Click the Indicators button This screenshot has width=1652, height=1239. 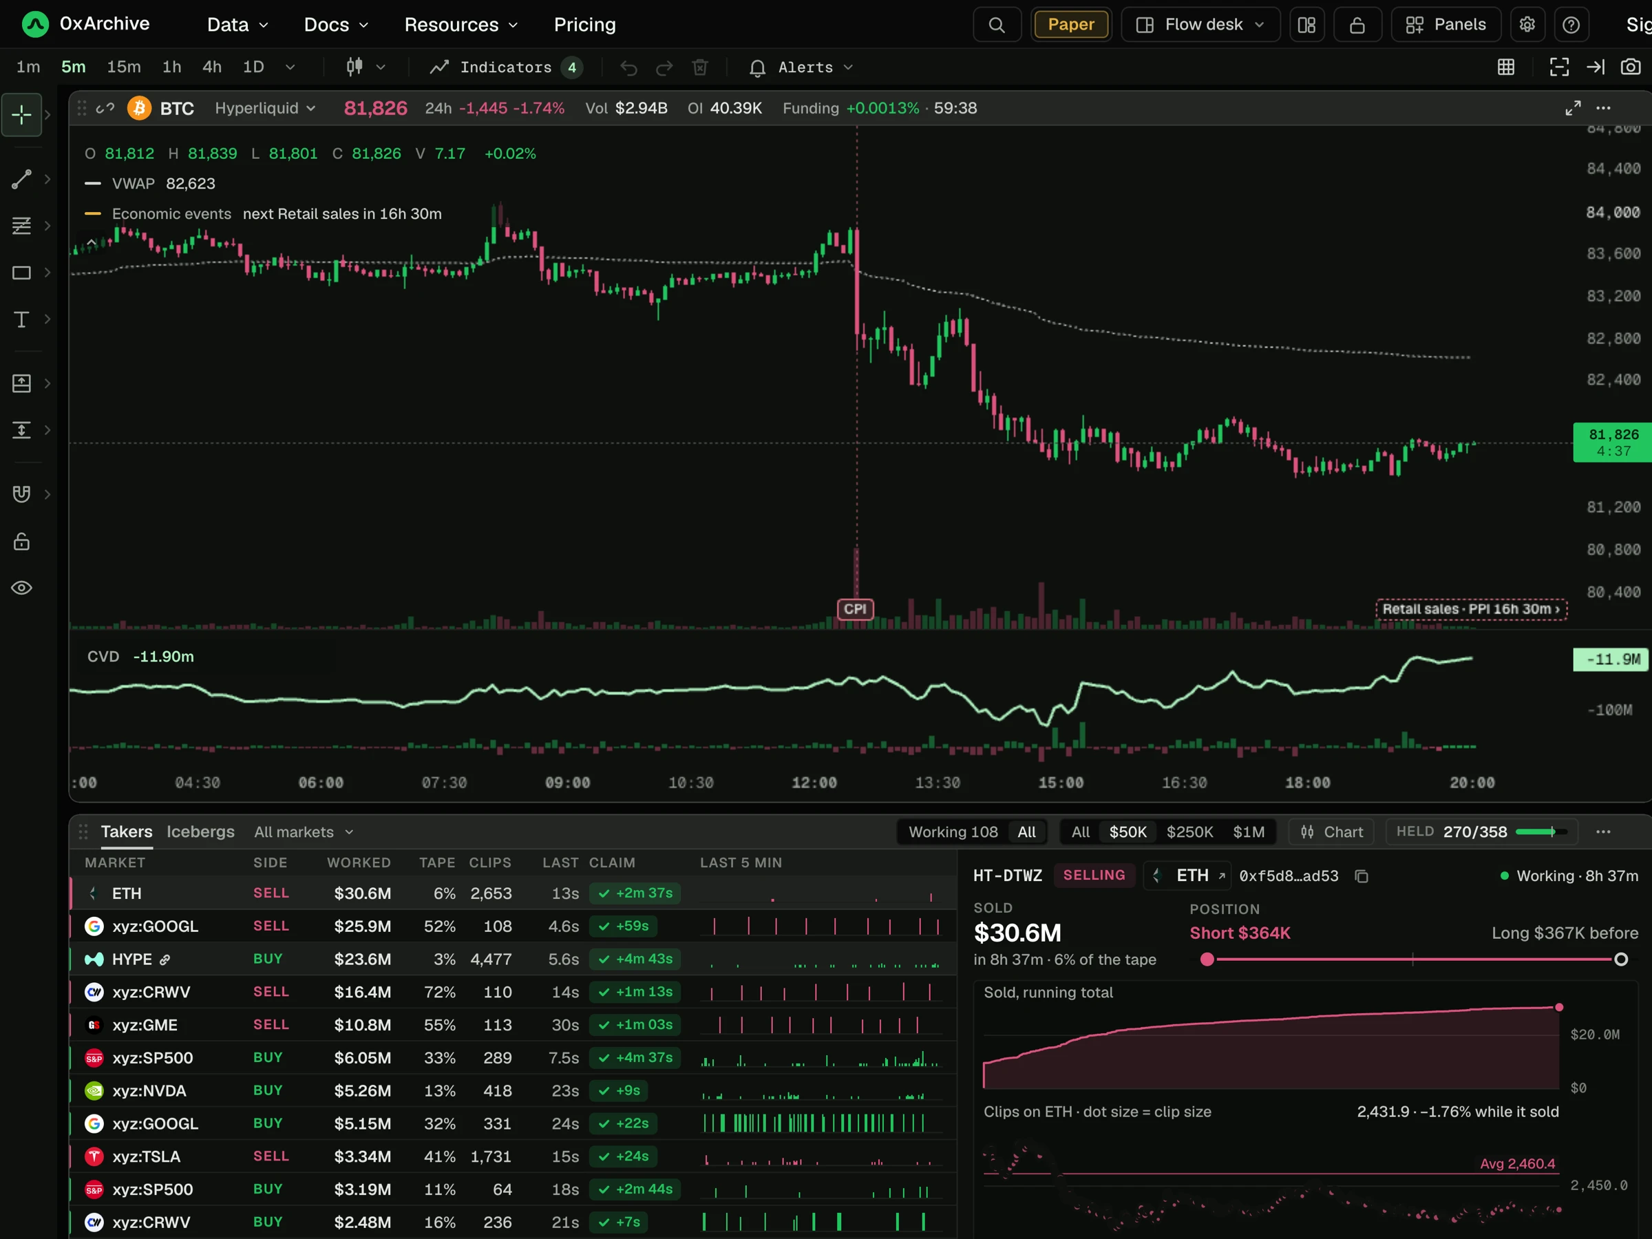point(506,68)
